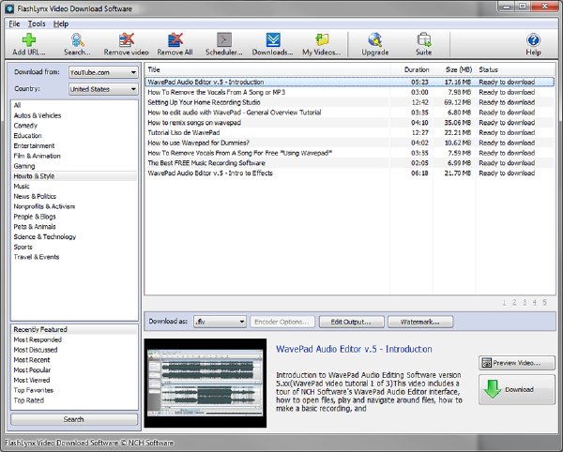Go to results page 3

pos(525,303)
